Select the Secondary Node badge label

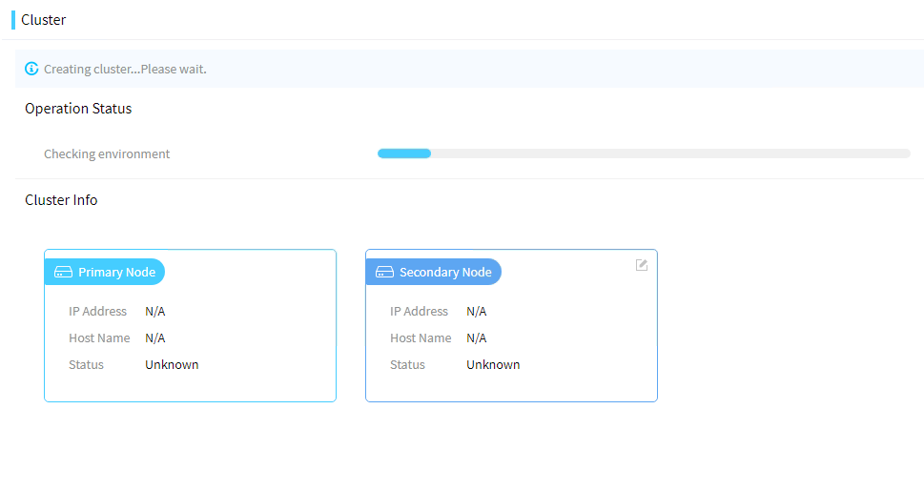tap(445, 273)
